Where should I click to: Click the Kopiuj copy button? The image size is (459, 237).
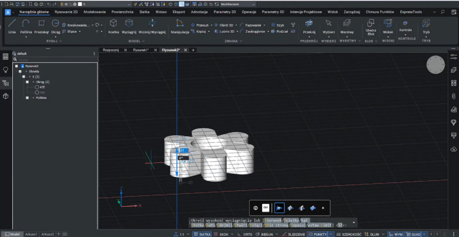pos(199,31)
